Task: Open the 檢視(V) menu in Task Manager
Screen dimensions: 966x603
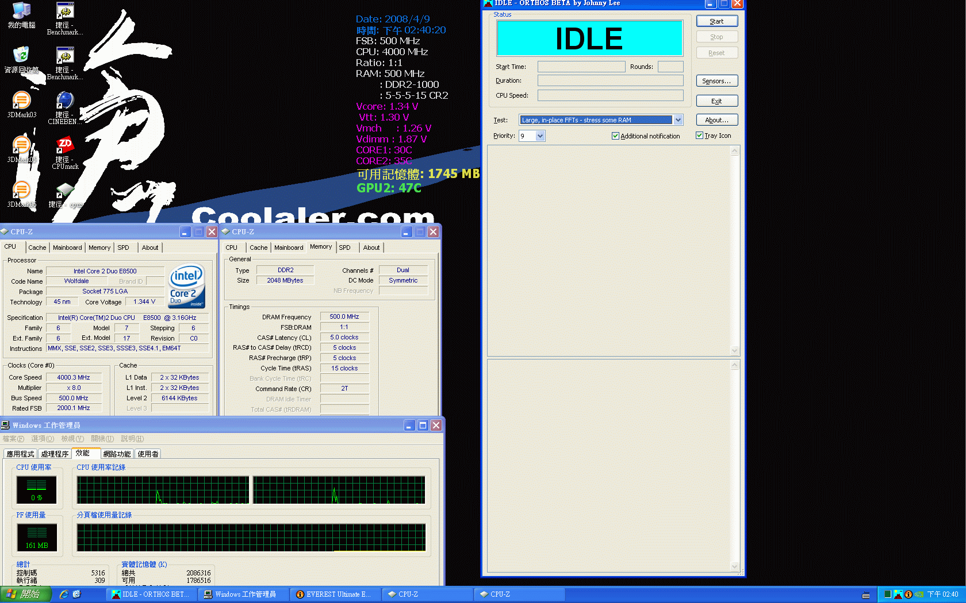Action: click(72, 439)
